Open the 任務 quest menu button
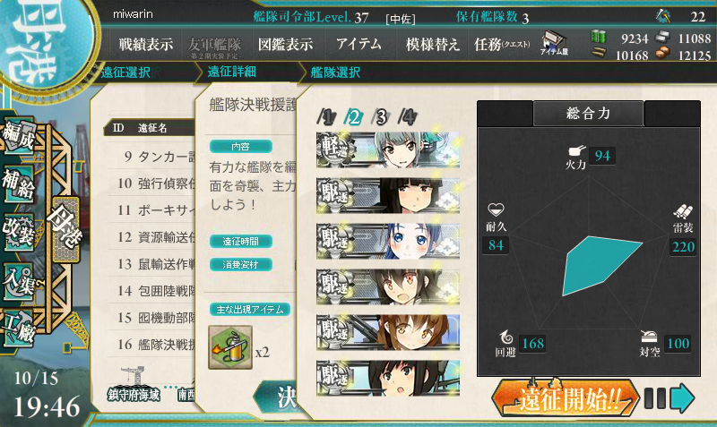The width and height of the screenshot is (717, 427). [502, 44]
